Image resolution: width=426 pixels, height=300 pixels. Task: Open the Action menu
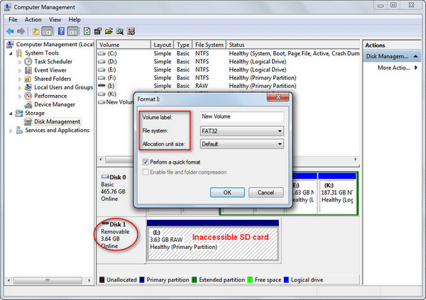point(33,20)
